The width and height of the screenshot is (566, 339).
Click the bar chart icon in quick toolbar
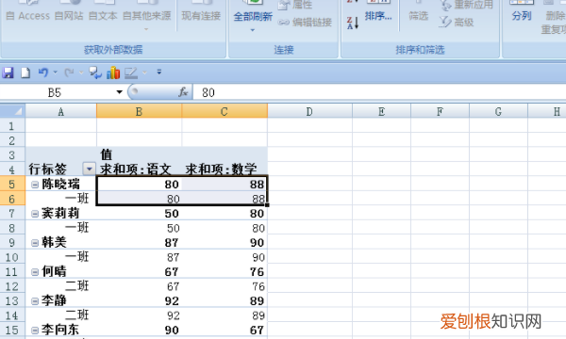(113, 73)
